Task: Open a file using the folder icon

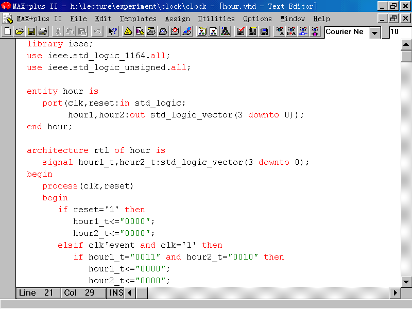Action: (x=20, y=31)
